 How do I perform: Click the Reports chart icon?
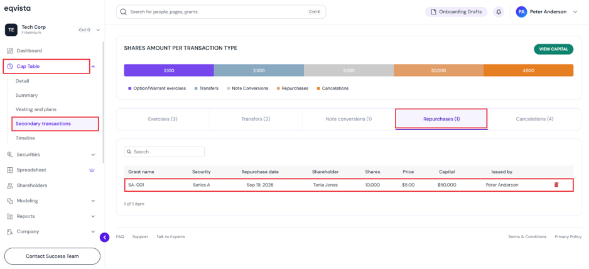(10, 216)
